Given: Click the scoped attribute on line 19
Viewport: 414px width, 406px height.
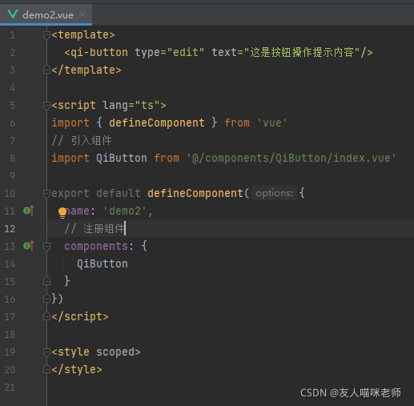Looking at the screenshot, I should (115, 352).
